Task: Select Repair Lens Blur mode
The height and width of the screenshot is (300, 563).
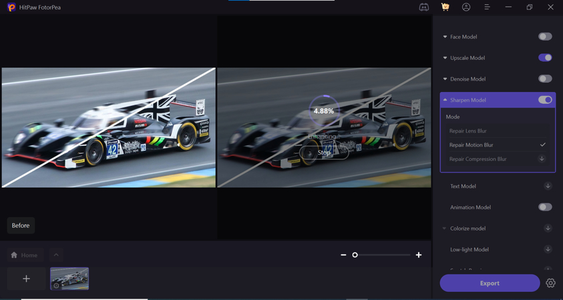Action: point(498,131)
